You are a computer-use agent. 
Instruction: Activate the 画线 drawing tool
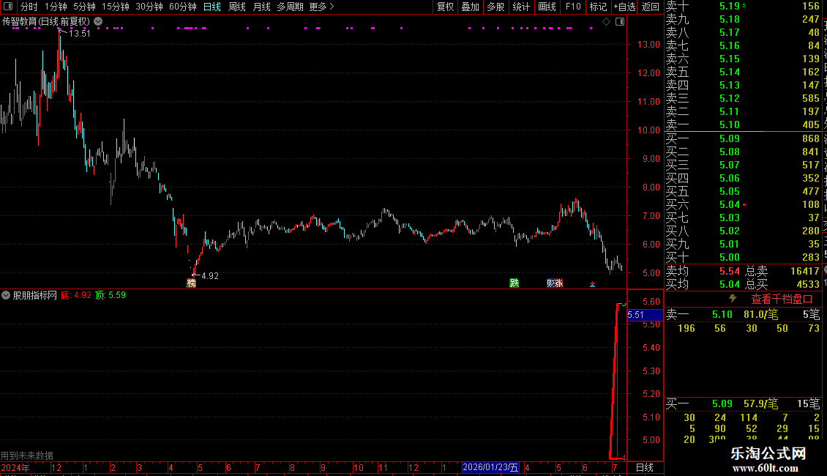547,7
